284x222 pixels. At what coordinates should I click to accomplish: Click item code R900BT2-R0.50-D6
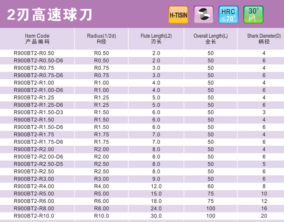tap(38, 61)
